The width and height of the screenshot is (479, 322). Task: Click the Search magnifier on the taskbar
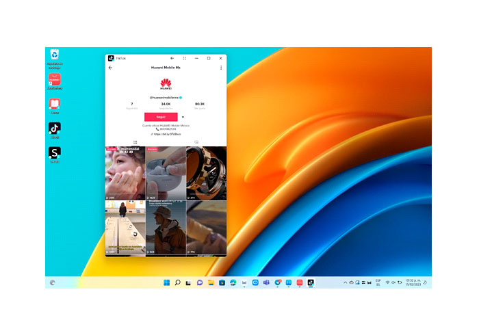(x=177, y=282)
